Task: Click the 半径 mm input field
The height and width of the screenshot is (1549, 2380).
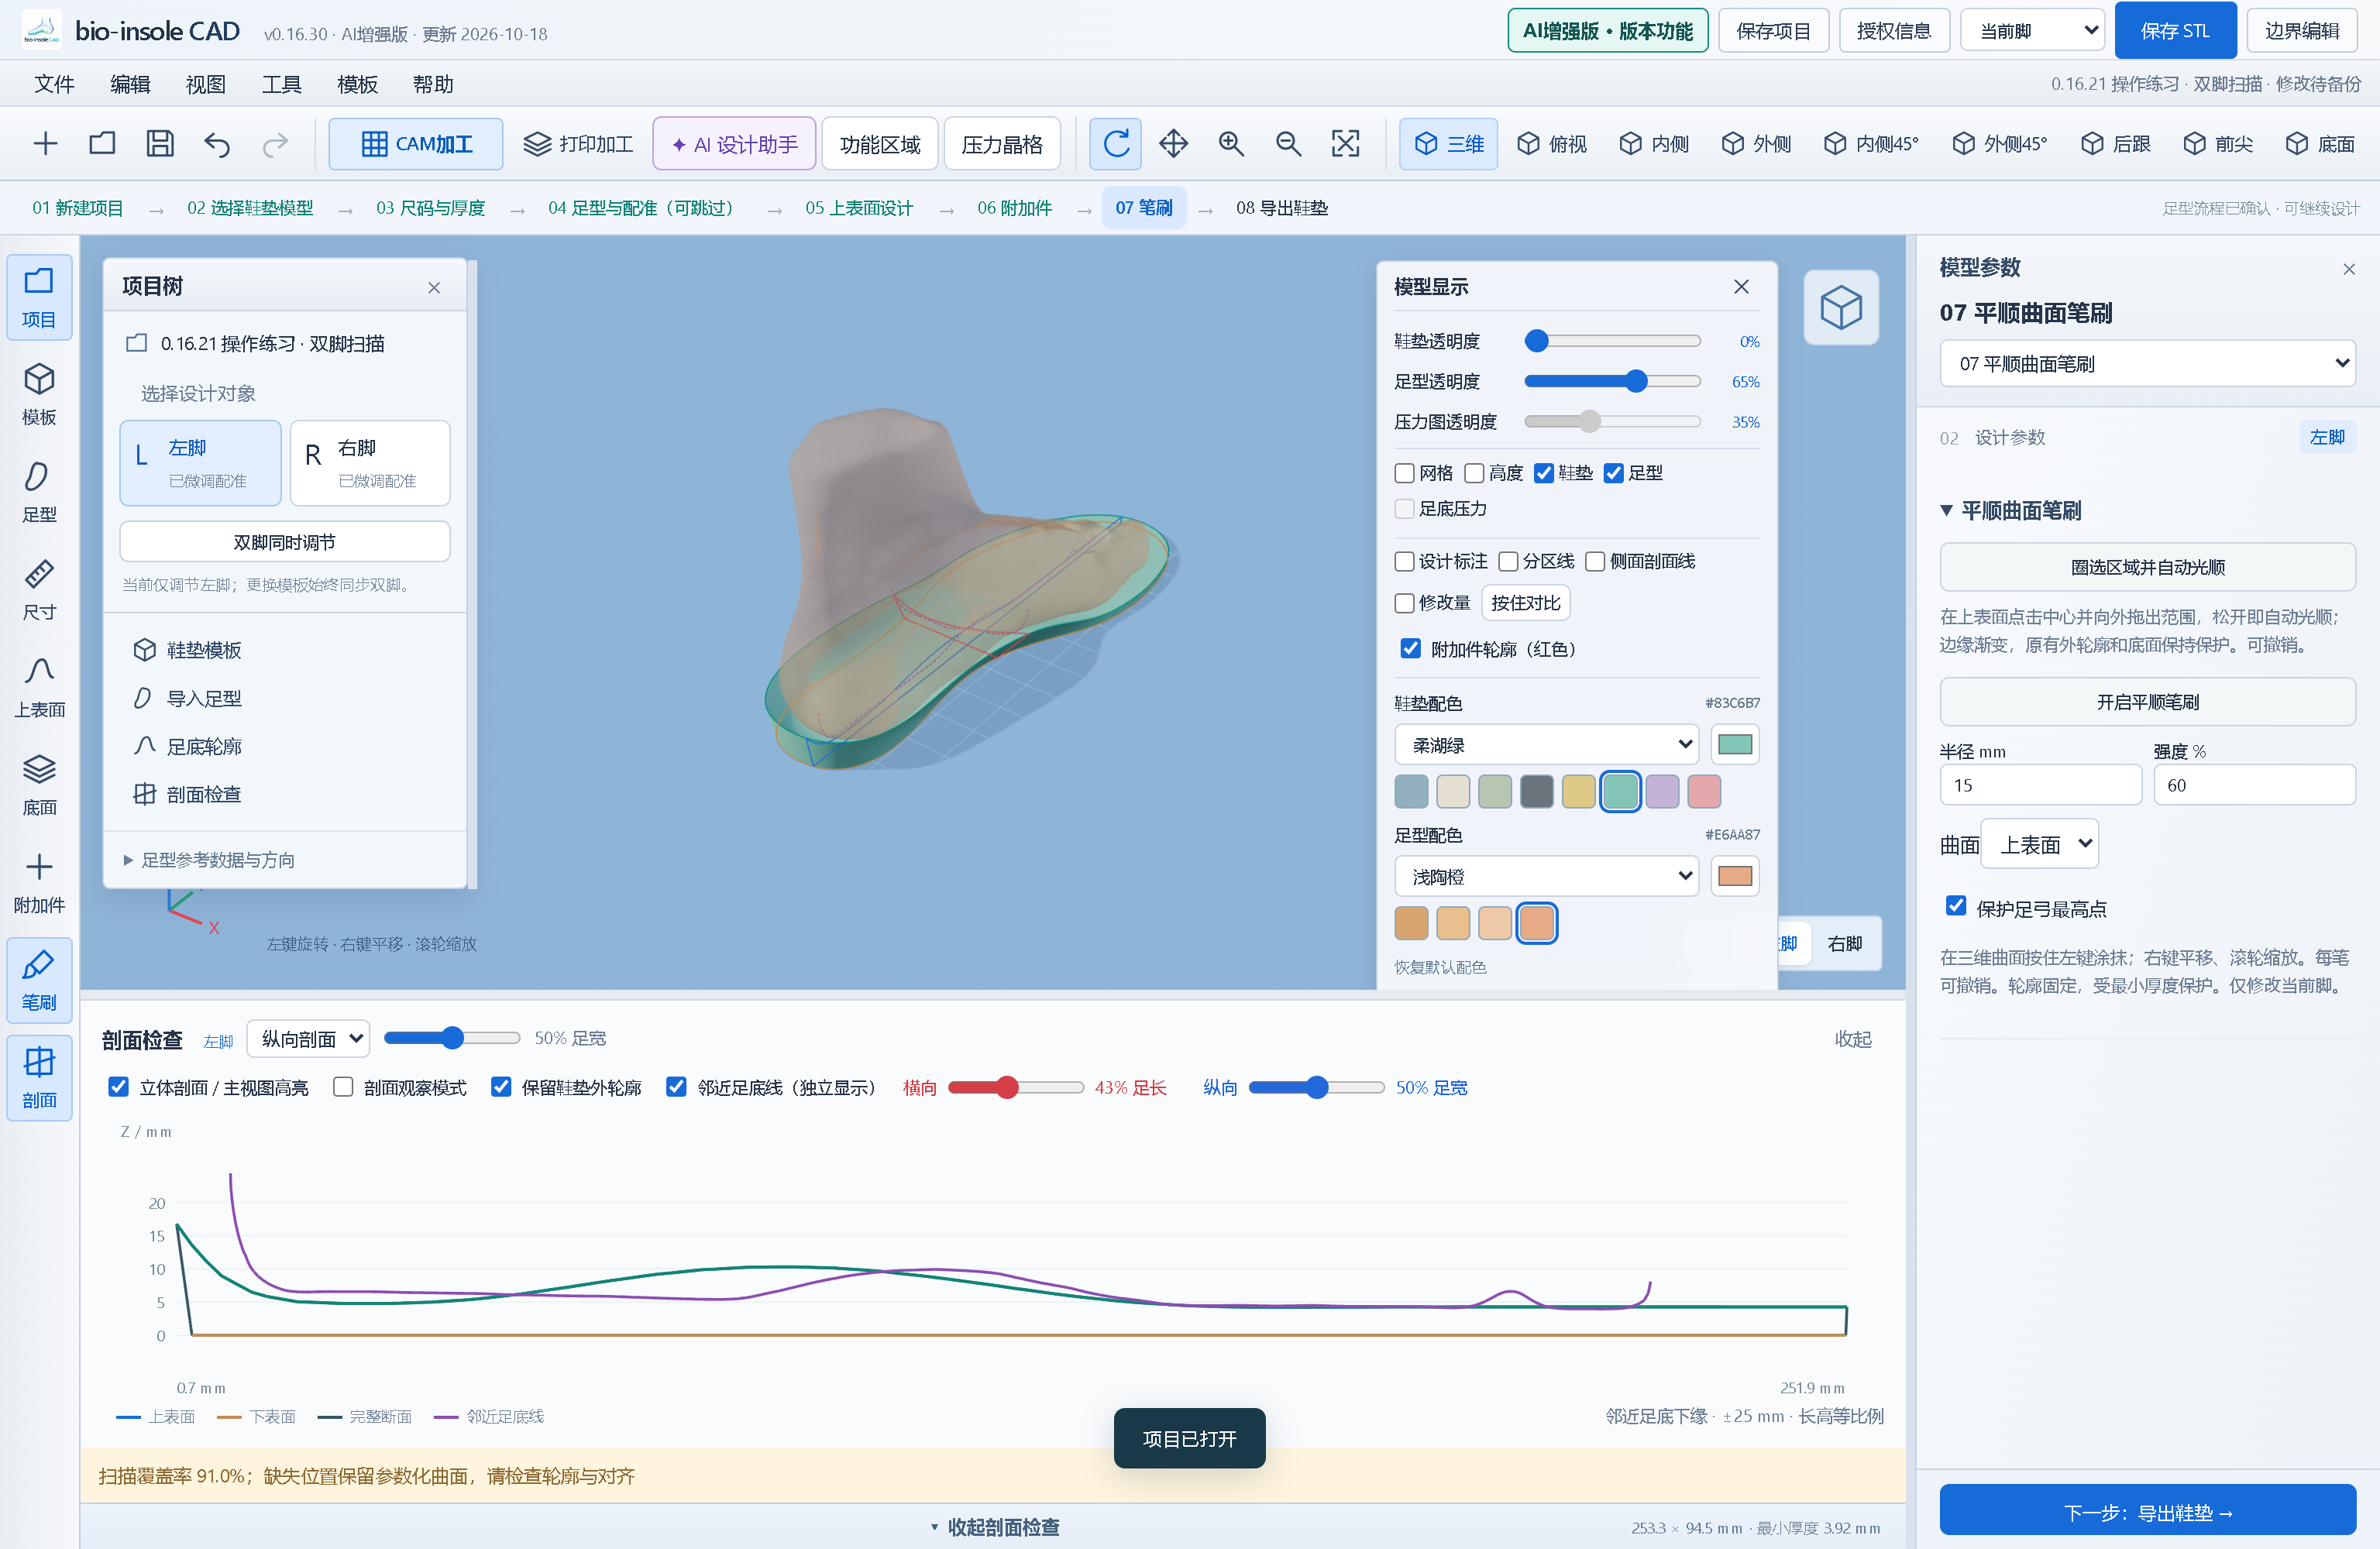Action: click(x=2040, y=784)
